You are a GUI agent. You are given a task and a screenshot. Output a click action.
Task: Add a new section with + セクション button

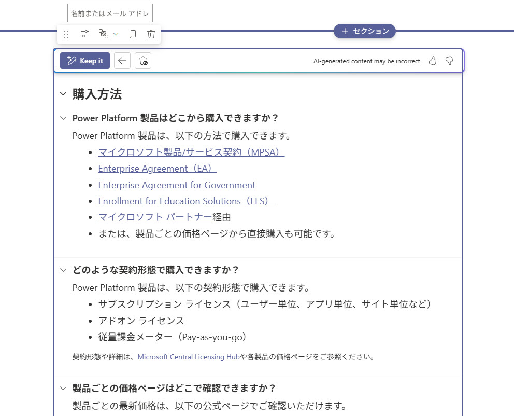click(365, 31)
